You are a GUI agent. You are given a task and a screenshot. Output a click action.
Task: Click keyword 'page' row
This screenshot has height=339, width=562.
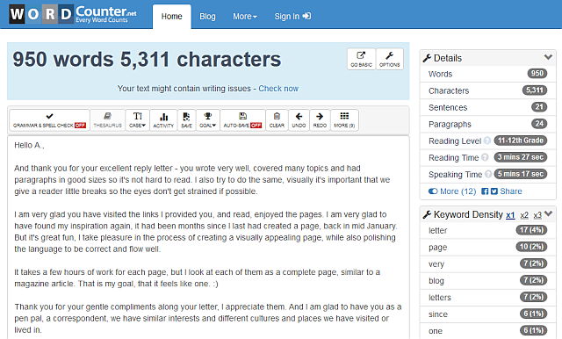click(488, 247)
